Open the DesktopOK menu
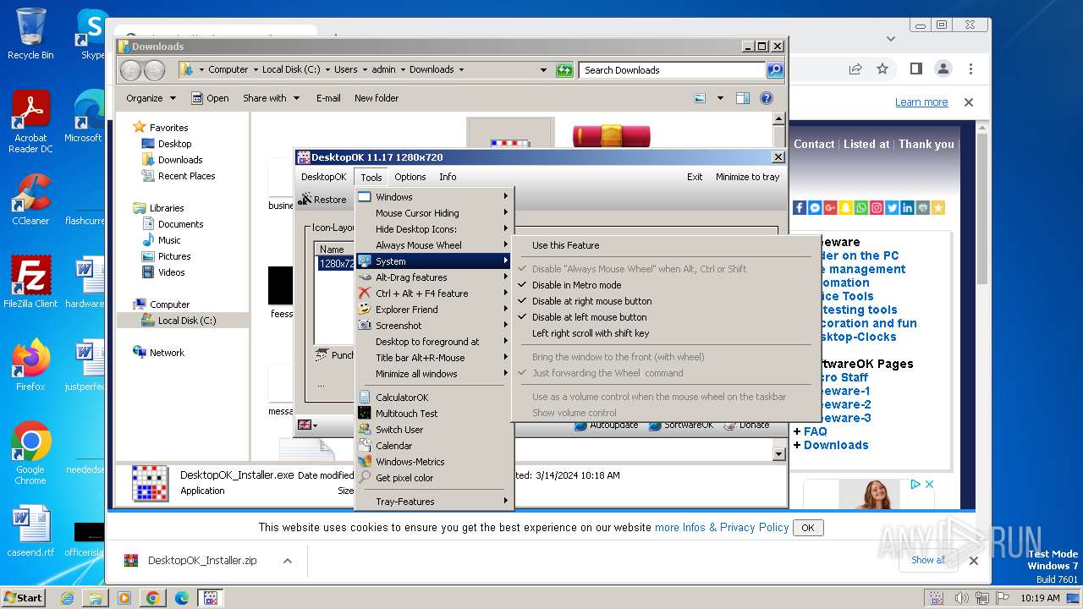This screenshot has width=1083, height=609. pos(324,177)
